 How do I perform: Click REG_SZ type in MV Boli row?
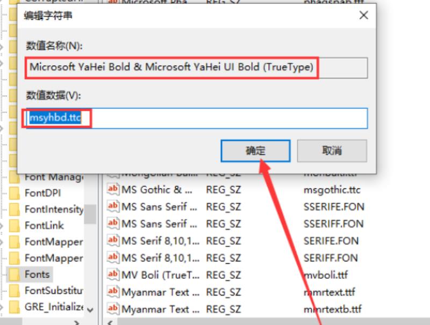click(x=224, y=275)
